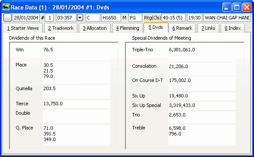This screenshot has height=157, width=254.
Task: Click the 40-15 (5) rating class field
Action: [x=174, y=18]
